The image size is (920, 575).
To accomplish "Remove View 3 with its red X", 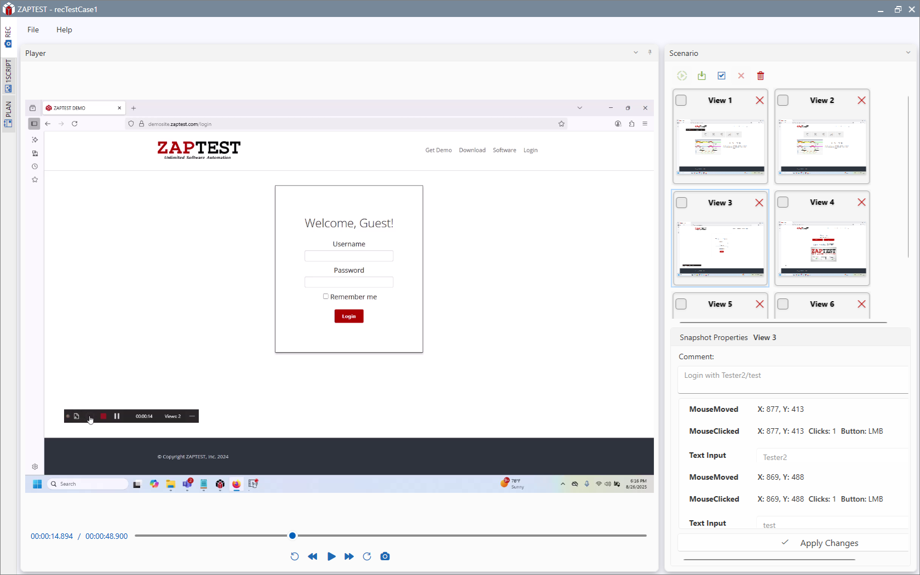I will click(759, 203).
